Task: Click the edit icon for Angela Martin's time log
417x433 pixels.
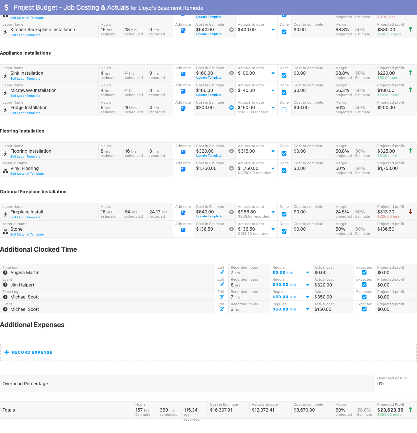Action: pyautogui.click(x=222, y=272)
